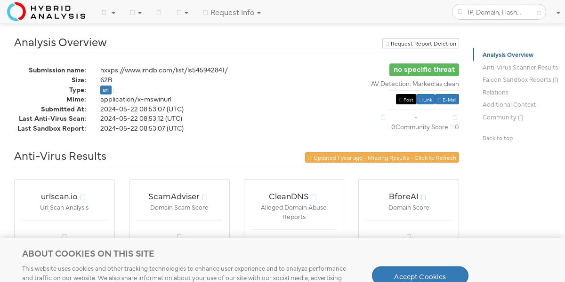Screen dimensions: 565x282
Task: Open the external link icon beside CleanDNS
Action: [314, 197]
